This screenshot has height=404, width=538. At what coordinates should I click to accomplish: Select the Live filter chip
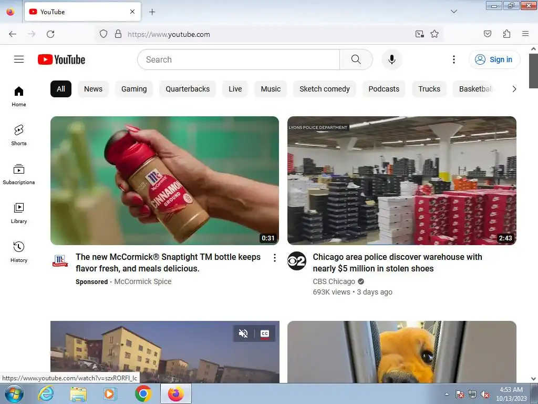pos(235,89)
